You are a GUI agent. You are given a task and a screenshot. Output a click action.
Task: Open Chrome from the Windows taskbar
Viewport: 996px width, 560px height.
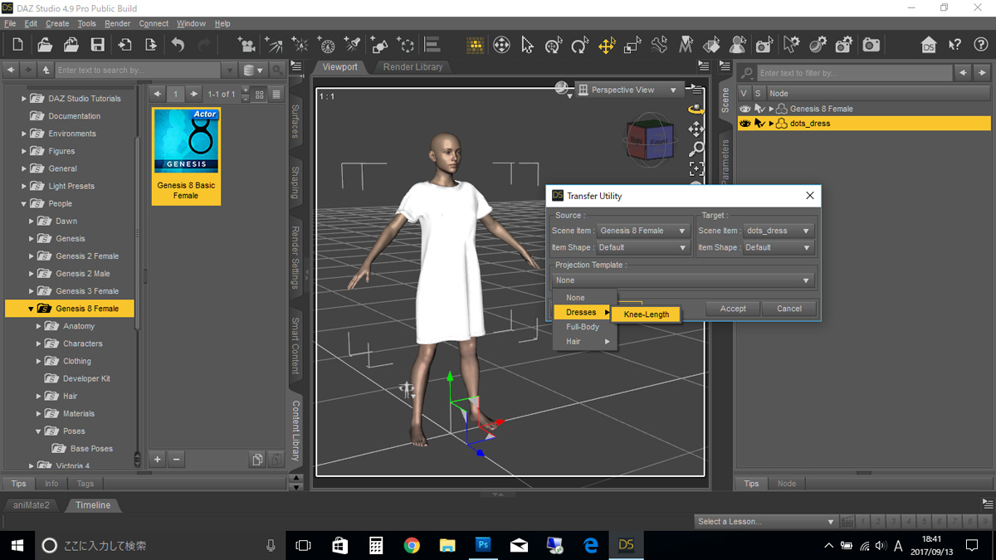tap(412, 545)
